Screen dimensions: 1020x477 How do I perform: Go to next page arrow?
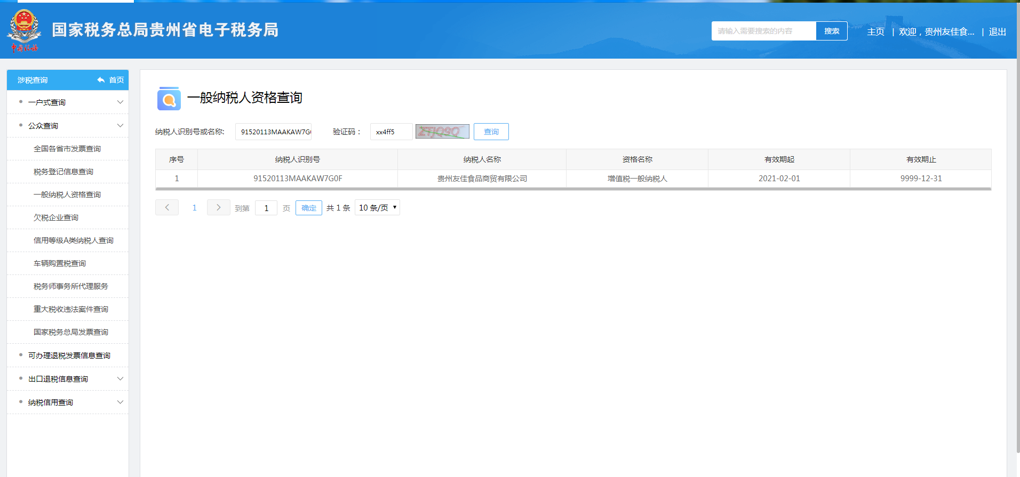(218, 207)
